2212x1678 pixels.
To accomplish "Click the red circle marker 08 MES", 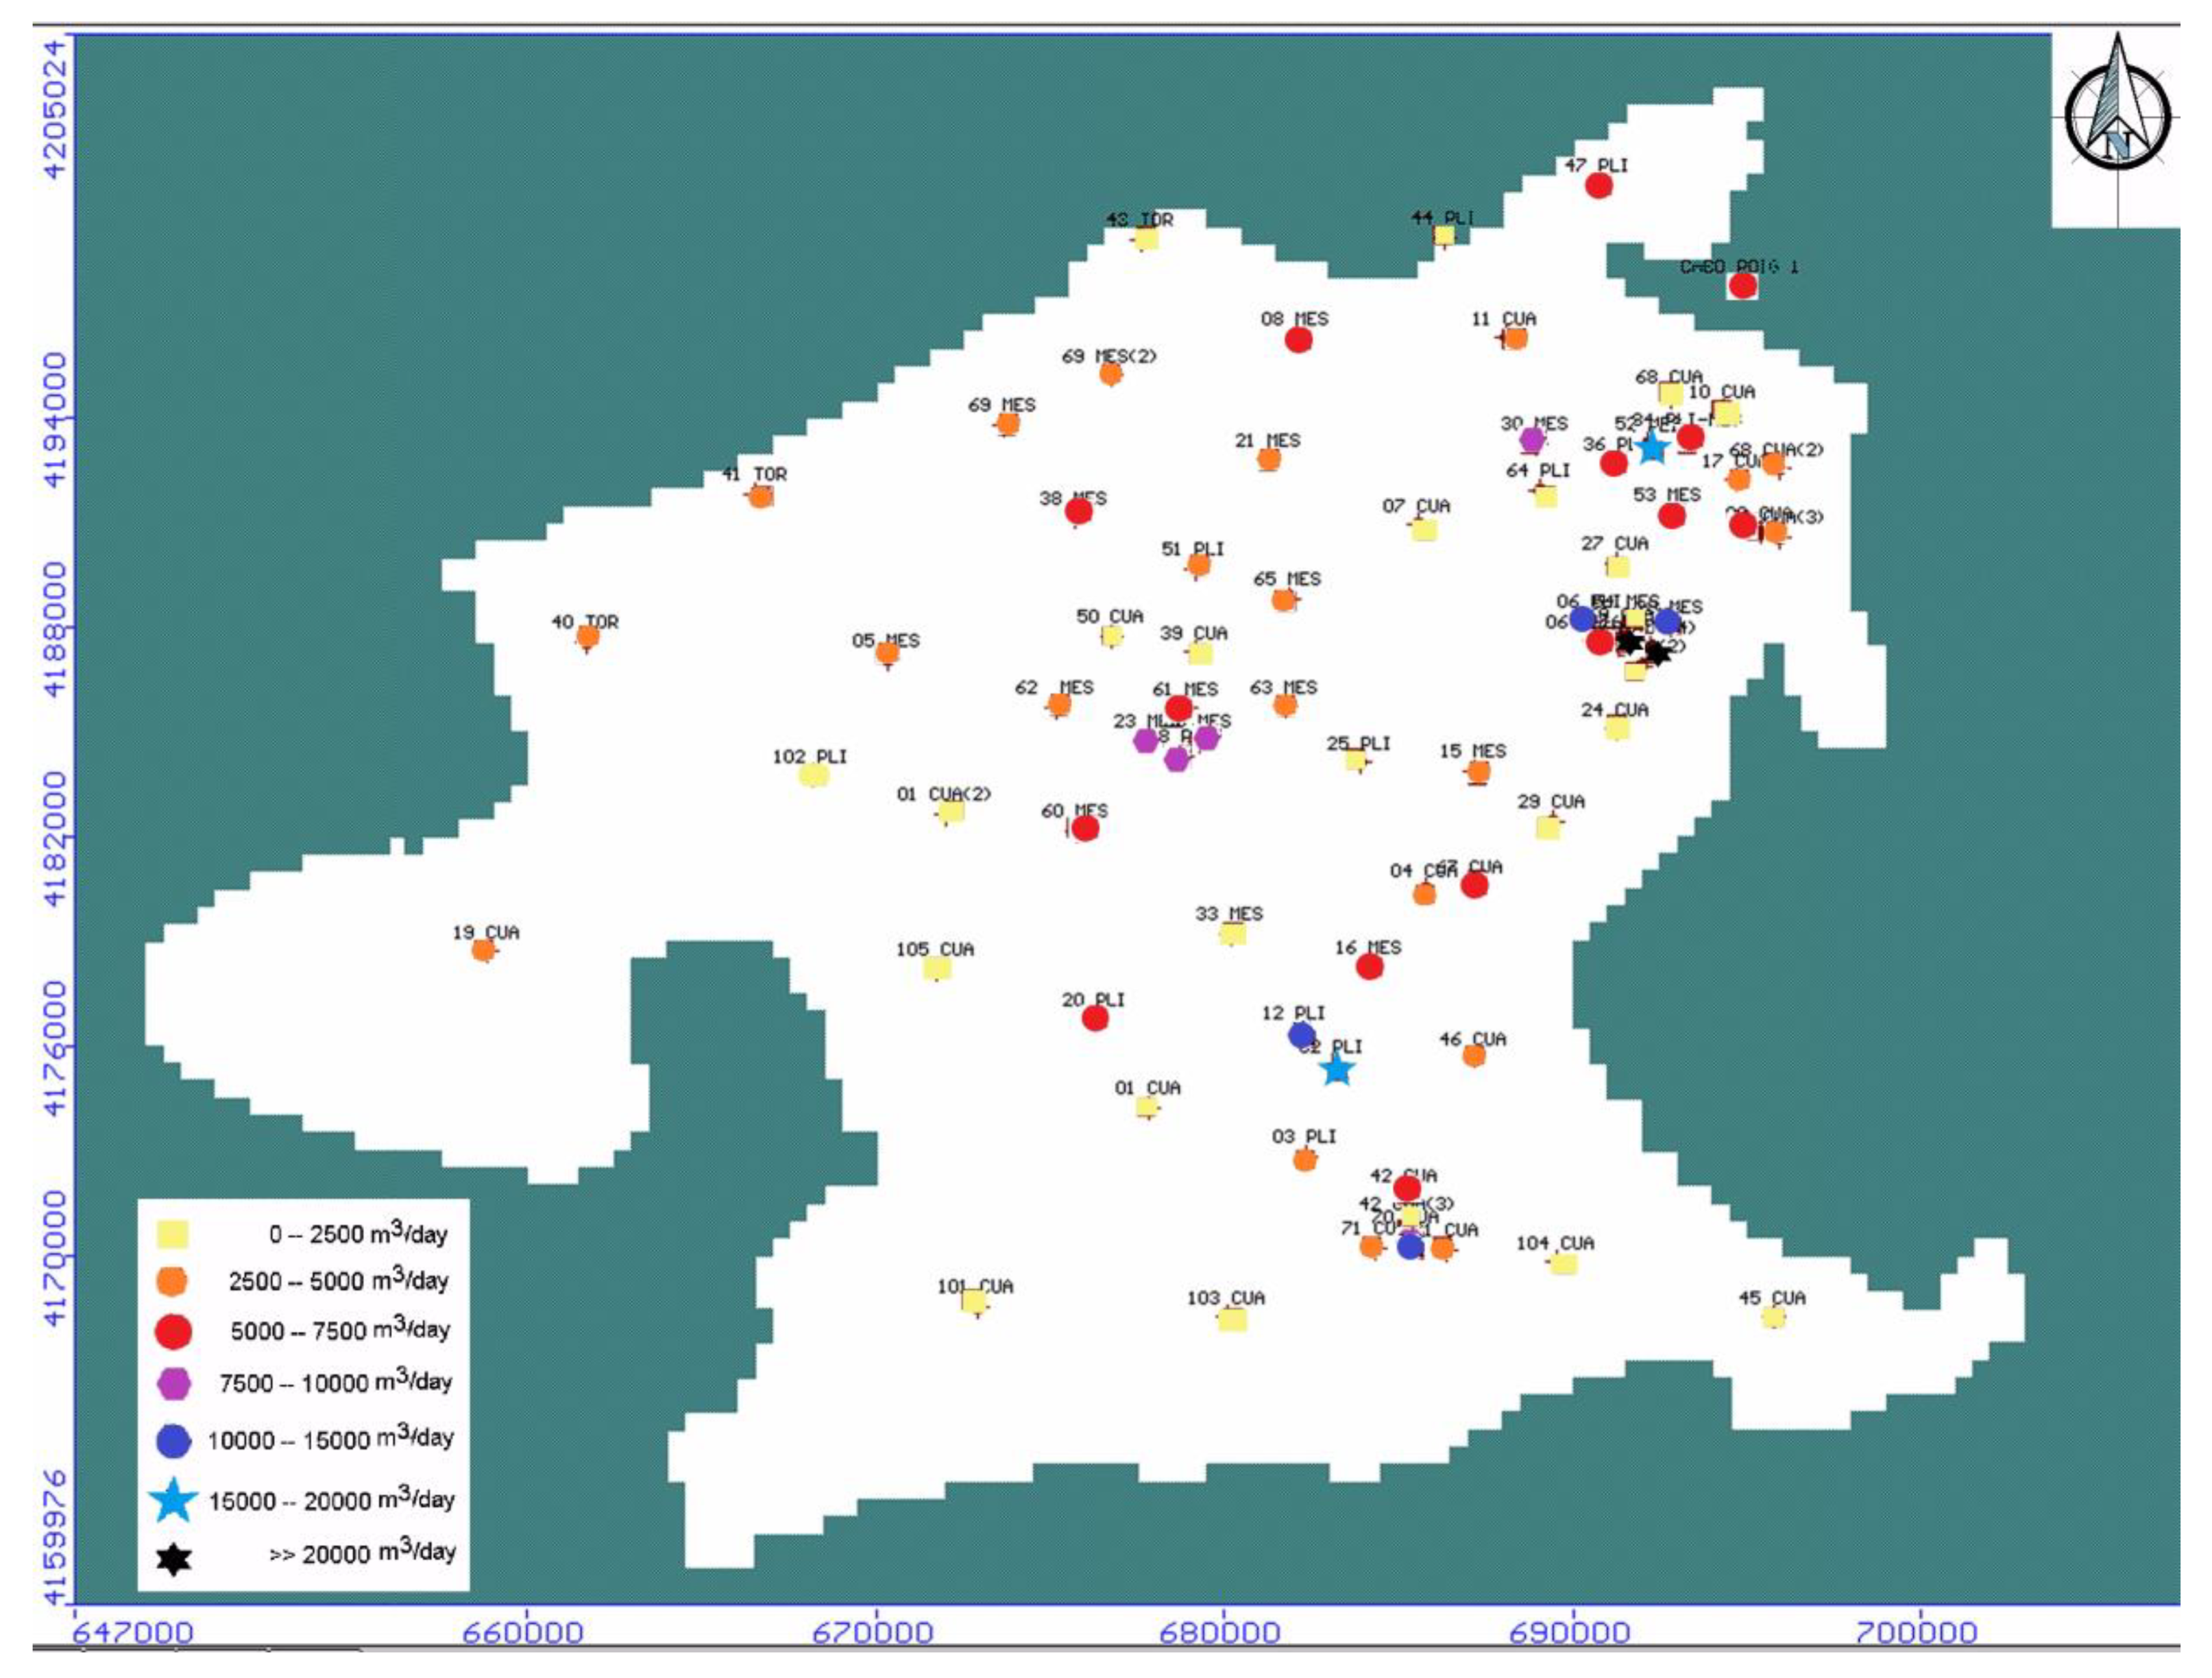I will pyautogui.click(x=1298, y=340).
